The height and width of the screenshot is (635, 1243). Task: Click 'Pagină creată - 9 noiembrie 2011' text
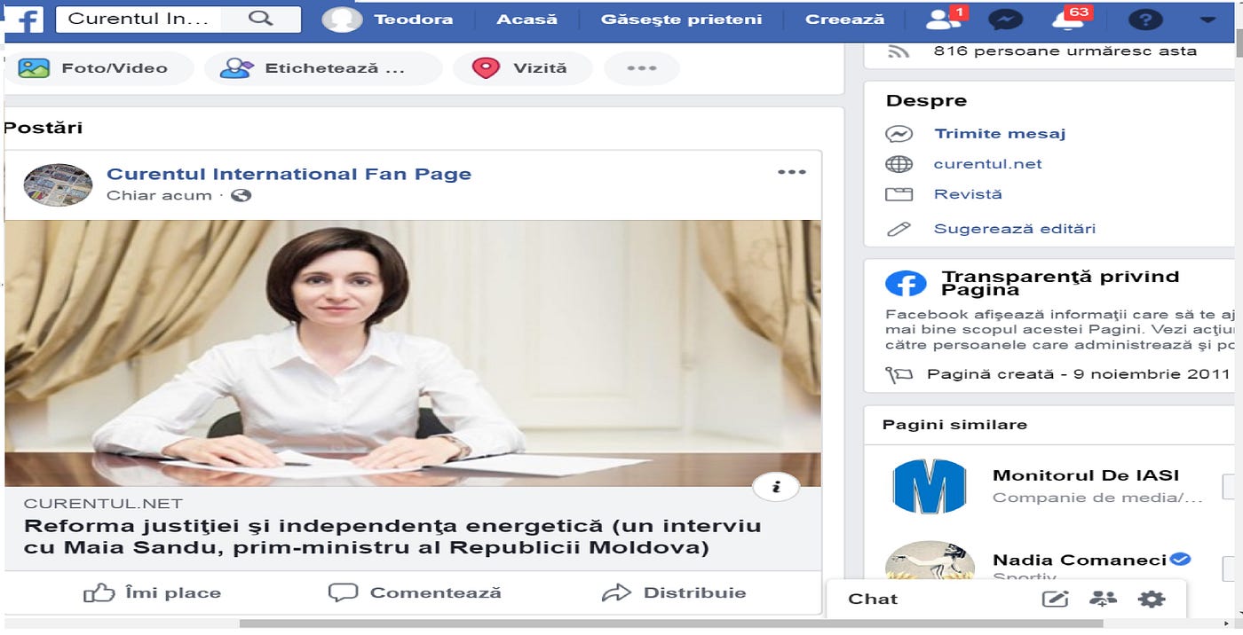[x=1079, y=374]
